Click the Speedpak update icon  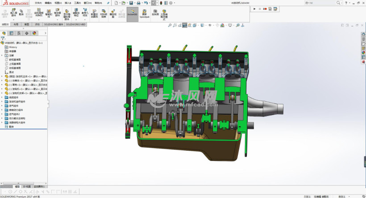tap(144, 13)
